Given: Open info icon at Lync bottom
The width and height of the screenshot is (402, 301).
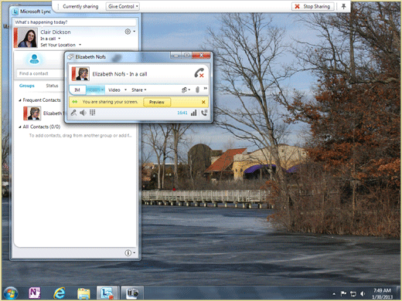Looking at the screenshot, I should pyautogui.click(x=128, y=253).
